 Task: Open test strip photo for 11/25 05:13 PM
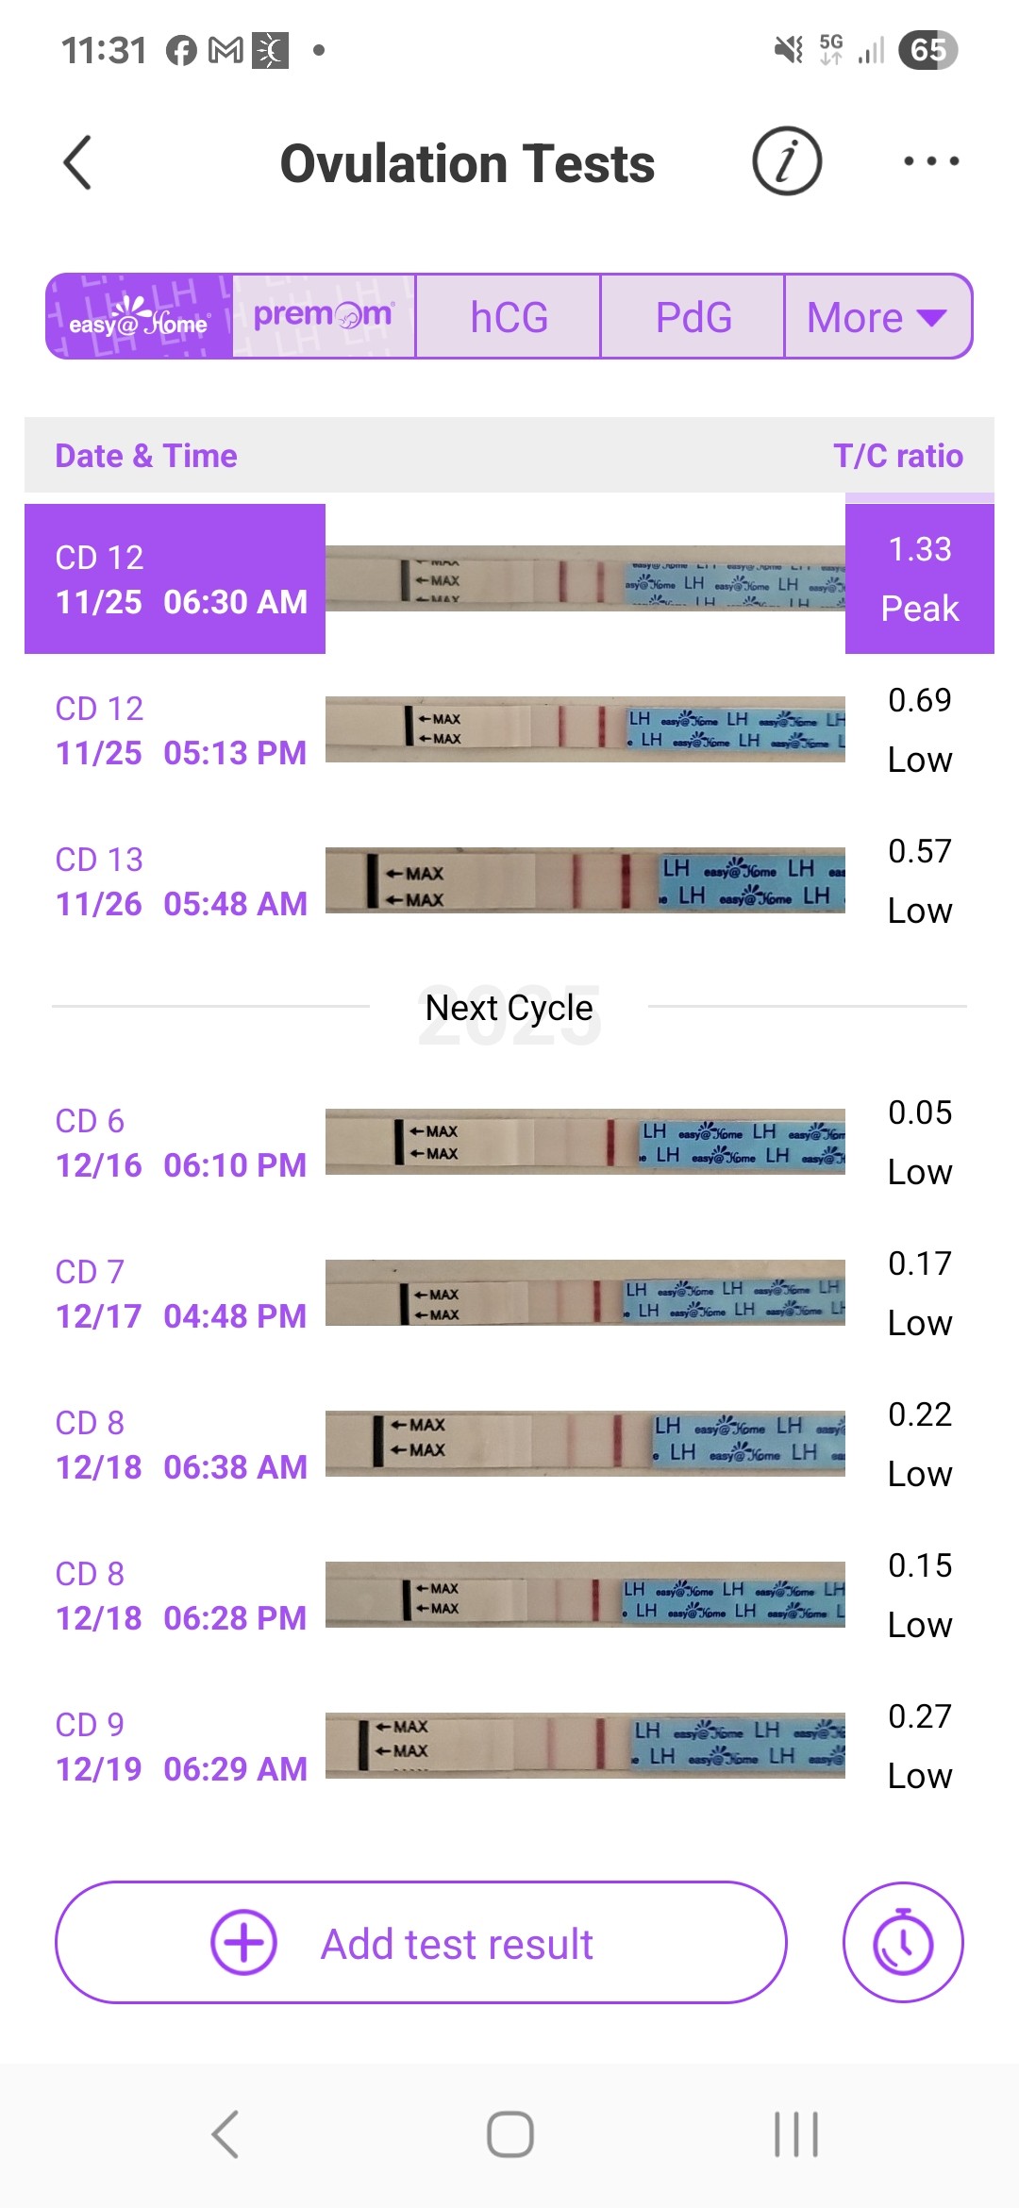pyautogui.click(x=585, y=729)
